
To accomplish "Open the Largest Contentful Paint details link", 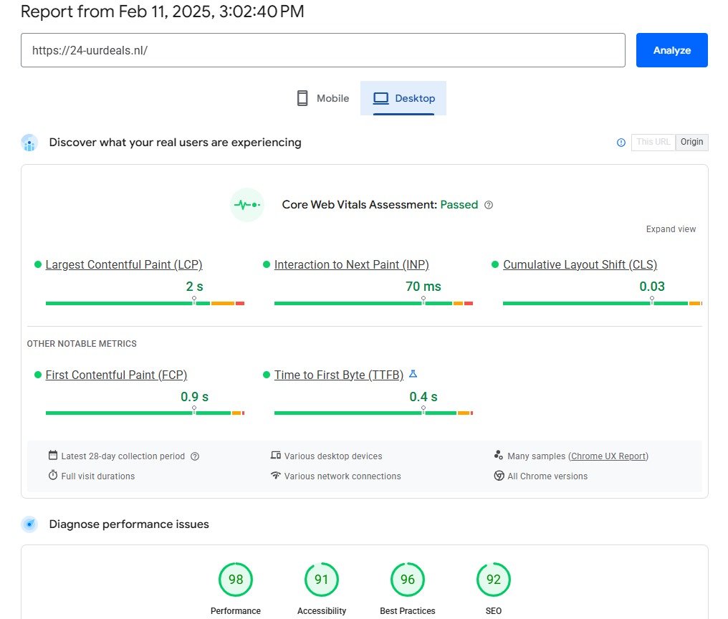I will pyautogui.click(x=123, y=264).
